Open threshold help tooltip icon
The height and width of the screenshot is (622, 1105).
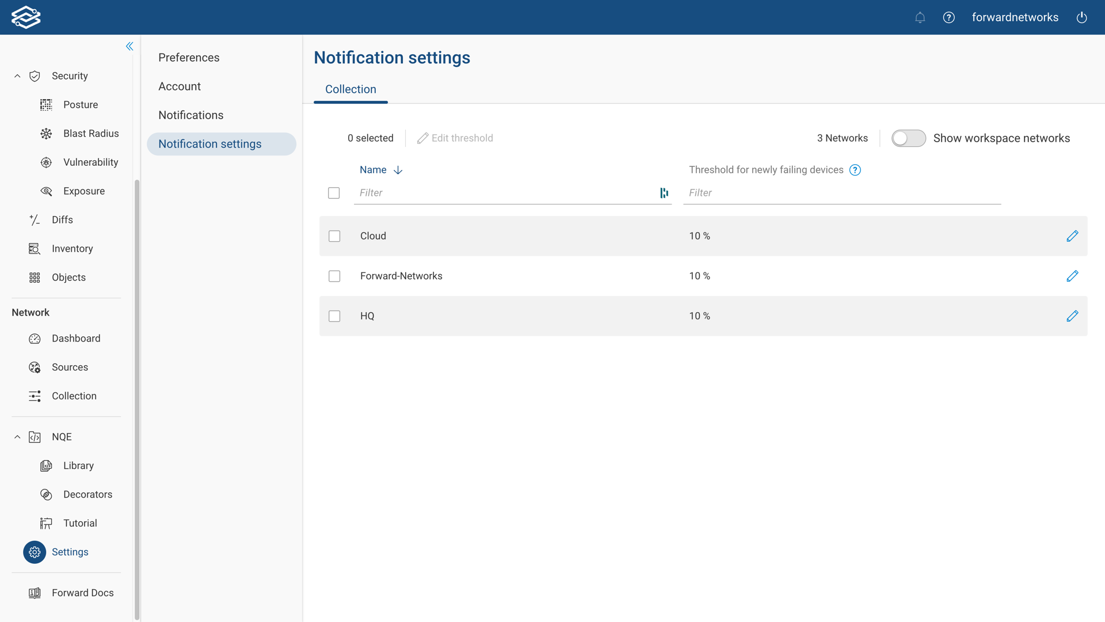click(855, 170)
